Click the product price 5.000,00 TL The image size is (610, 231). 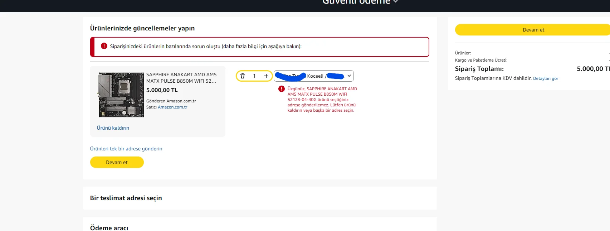[162, 90]
